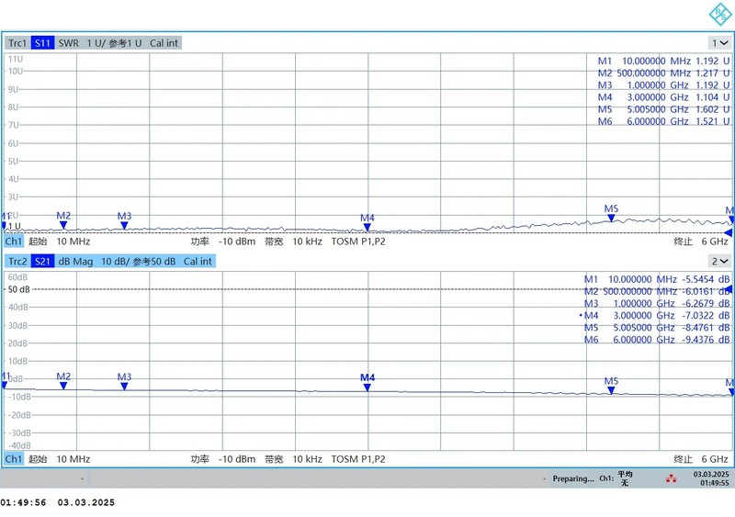Click M5 5.005 GHz 1.602 U readout
This screenshot has width=735, height=517.
(x=663, y=109)
